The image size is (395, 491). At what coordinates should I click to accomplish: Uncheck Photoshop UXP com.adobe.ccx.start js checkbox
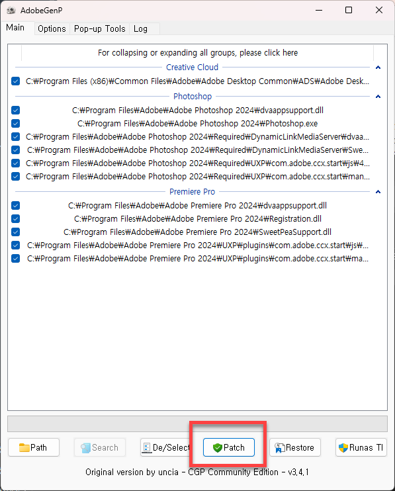point(16,163)
